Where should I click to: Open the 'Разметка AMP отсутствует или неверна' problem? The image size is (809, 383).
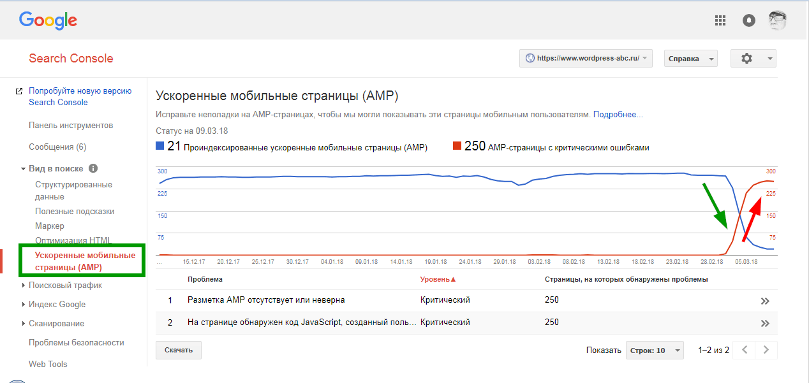(266, 300)
